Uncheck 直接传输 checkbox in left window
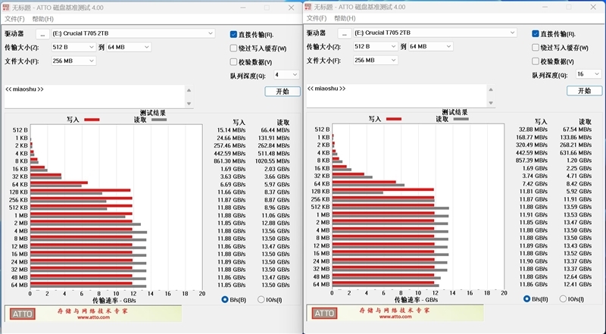The image size is (606, 334). [233, 34]
